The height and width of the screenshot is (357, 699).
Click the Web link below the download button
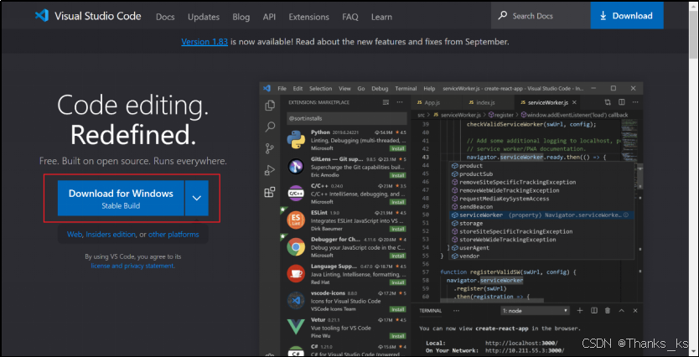(x=75, y=235)
